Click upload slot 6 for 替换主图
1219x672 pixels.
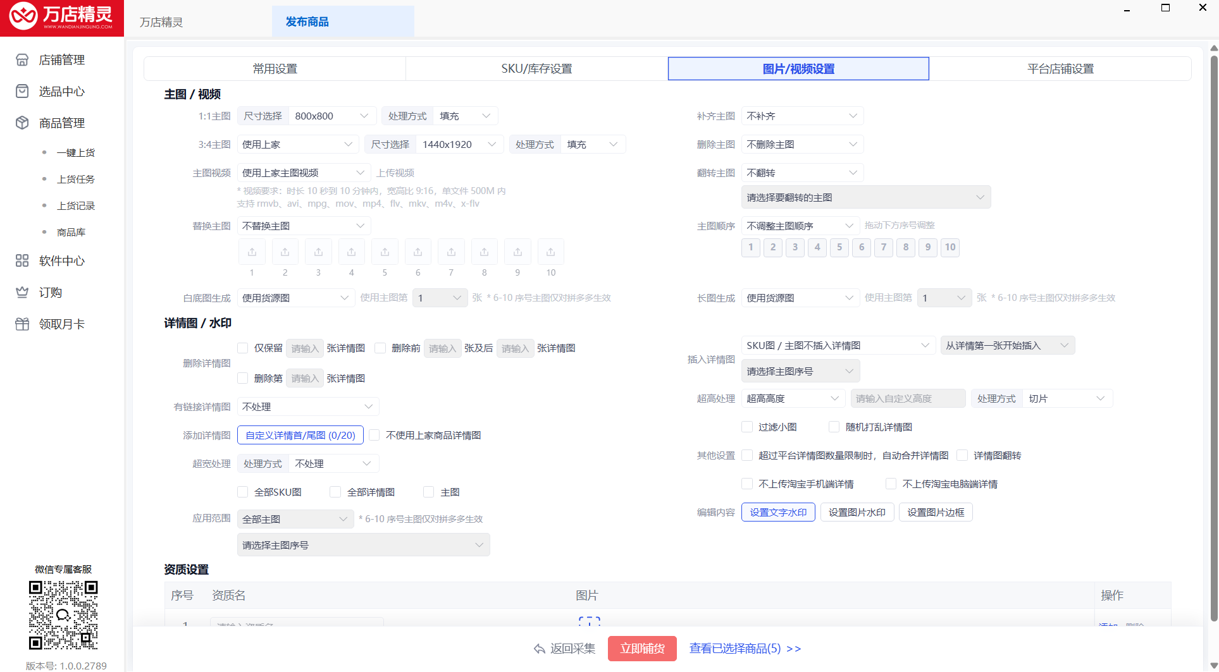(418, 252)
